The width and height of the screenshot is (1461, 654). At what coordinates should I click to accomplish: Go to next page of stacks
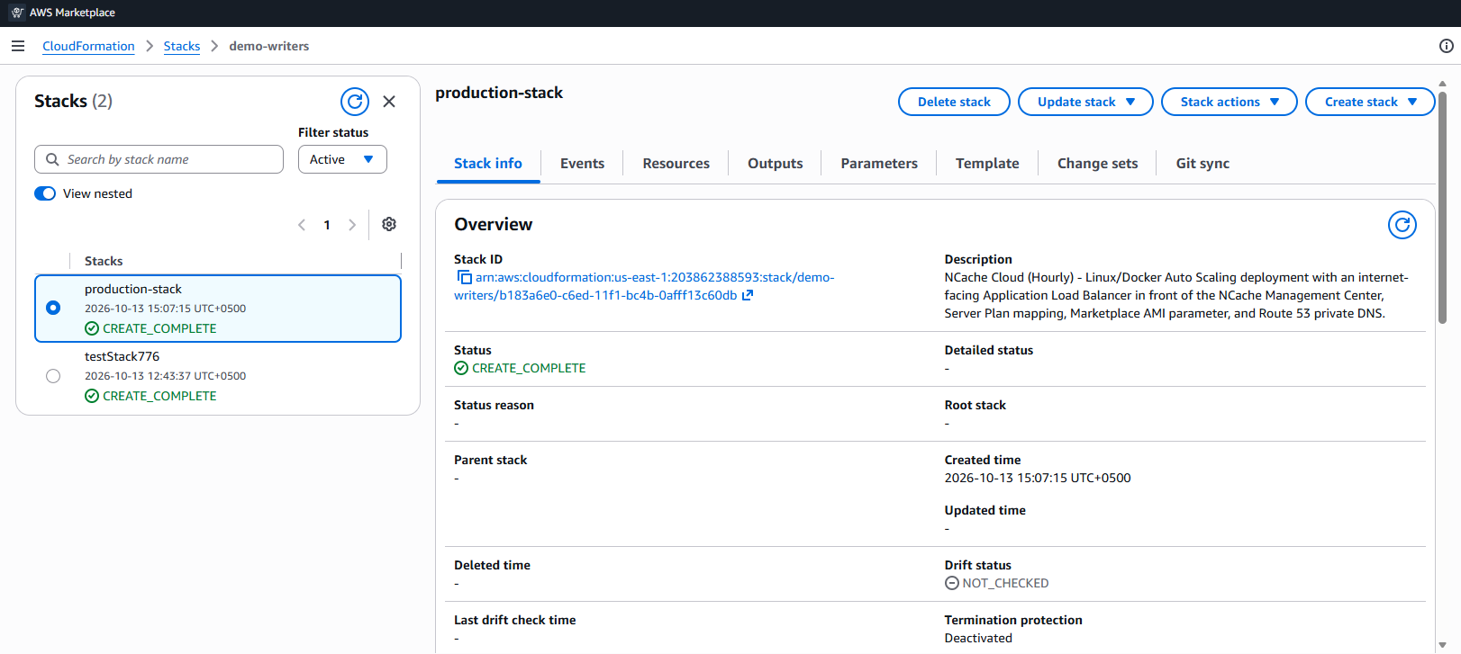tap(352, 225)
